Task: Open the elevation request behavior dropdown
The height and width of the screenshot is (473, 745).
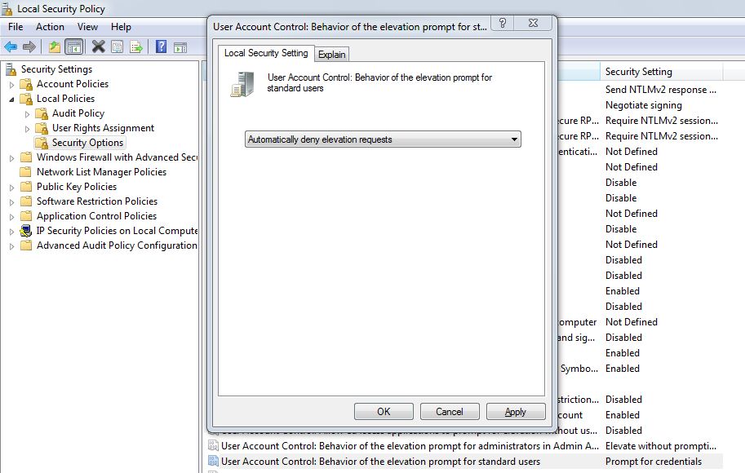Action: click(383, 139)
